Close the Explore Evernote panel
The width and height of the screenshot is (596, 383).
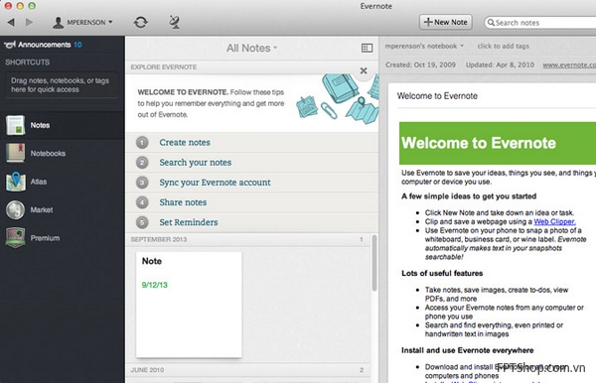pyautogui.click(x=364, y=70)
